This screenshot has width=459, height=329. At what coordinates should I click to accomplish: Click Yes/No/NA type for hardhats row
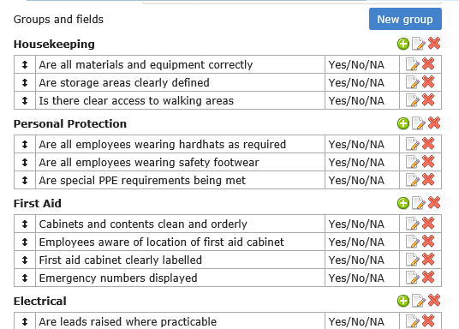coord(356,144)
